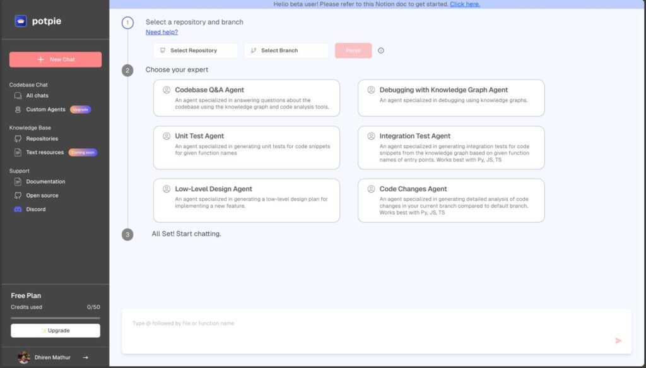Click the potpie brand name

click(x=47, y=21)
